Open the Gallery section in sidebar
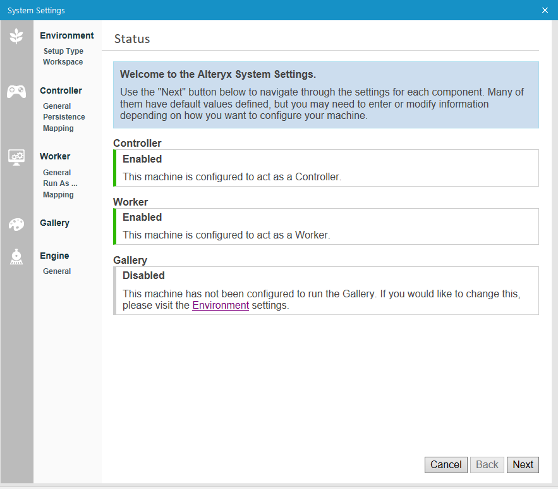 coord(54,223)
